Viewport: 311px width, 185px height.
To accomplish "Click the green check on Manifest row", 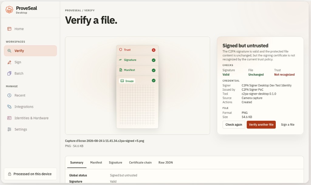I will pos(153,70).
